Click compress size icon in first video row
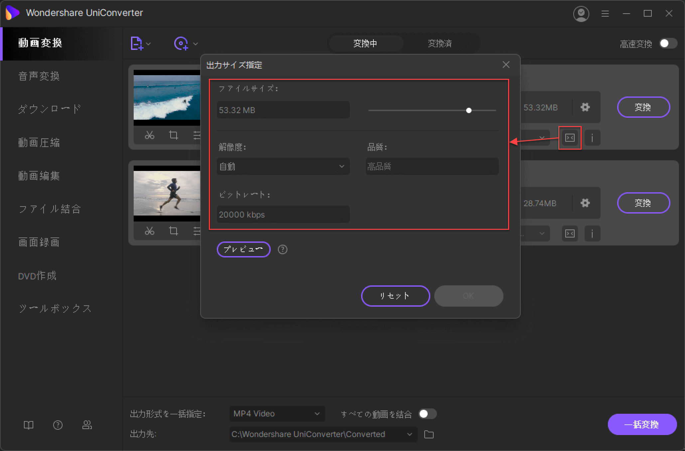Screen dimensions: 685x451 [x=570, y=138]
